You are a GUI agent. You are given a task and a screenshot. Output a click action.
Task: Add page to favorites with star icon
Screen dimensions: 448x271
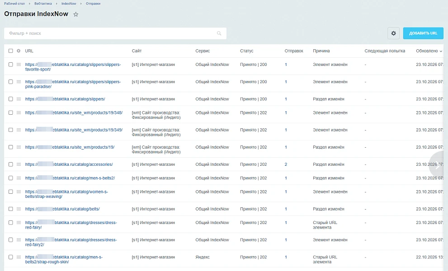(75, 14)
